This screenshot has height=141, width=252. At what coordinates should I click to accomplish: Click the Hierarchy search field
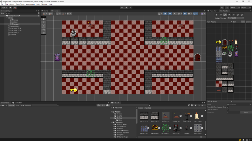point(21,13)
